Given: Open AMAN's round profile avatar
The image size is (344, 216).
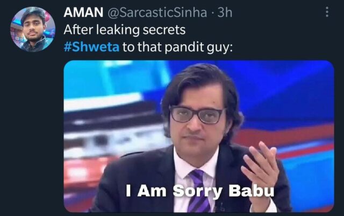Looking at the screenshot, I should tap(33, 29).
